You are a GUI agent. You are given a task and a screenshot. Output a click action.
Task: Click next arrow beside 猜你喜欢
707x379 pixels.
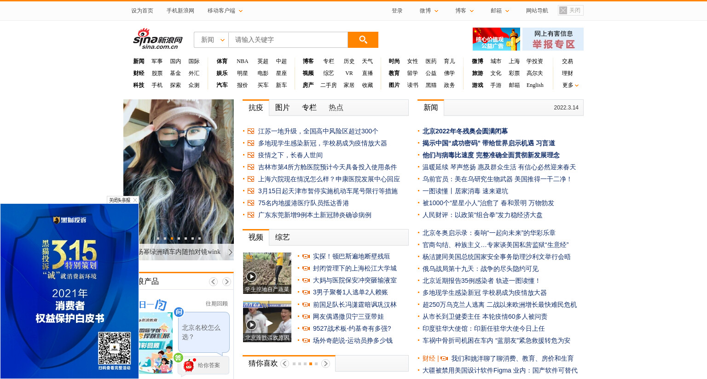click(325, 363)
